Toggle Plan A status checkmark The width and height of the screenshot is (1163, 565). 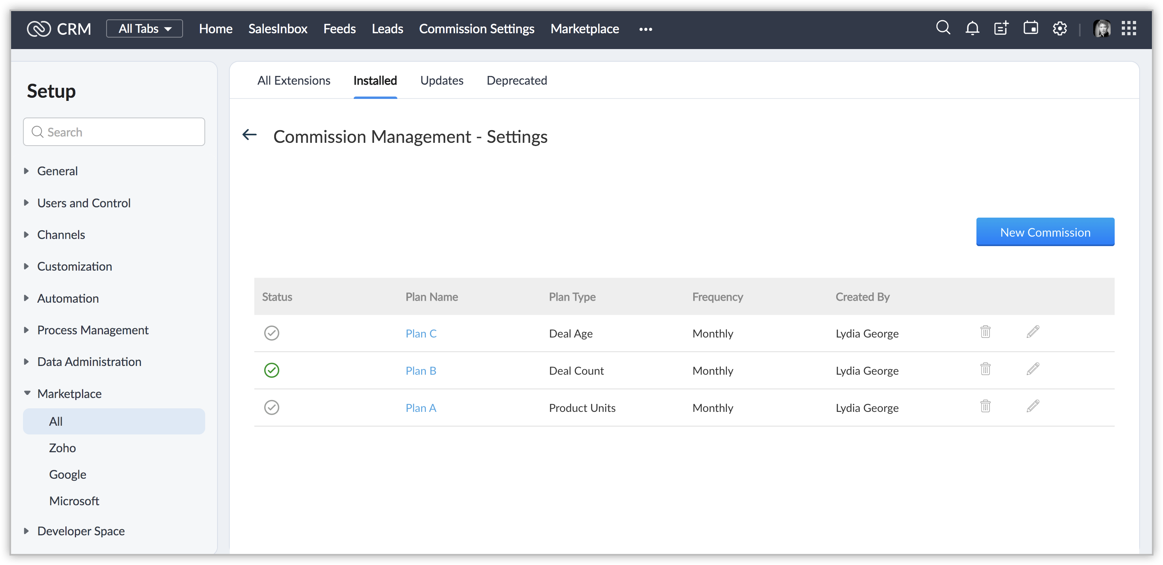coord(271,407)
